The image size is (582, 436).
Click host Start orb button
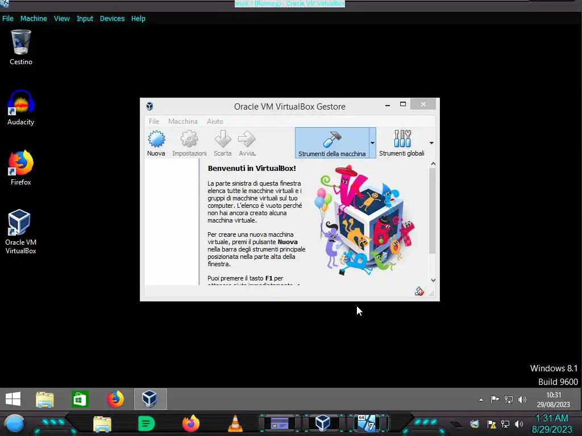tap(14, 424)
